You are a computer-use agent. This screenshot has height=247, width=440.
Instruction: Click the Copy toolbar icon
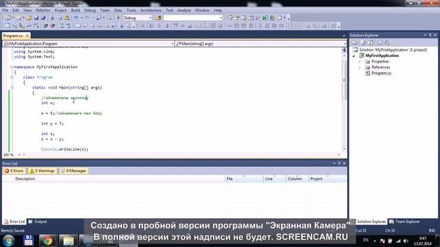pyautogui.click(x=60, y=18)
